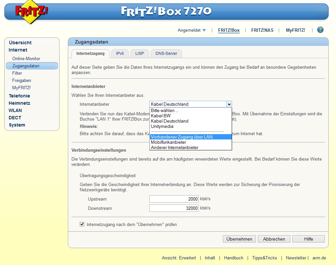Viewport: 336px width, 265px height.
Task: Open Freigaben in the sidebar
Action: [22, 80]
